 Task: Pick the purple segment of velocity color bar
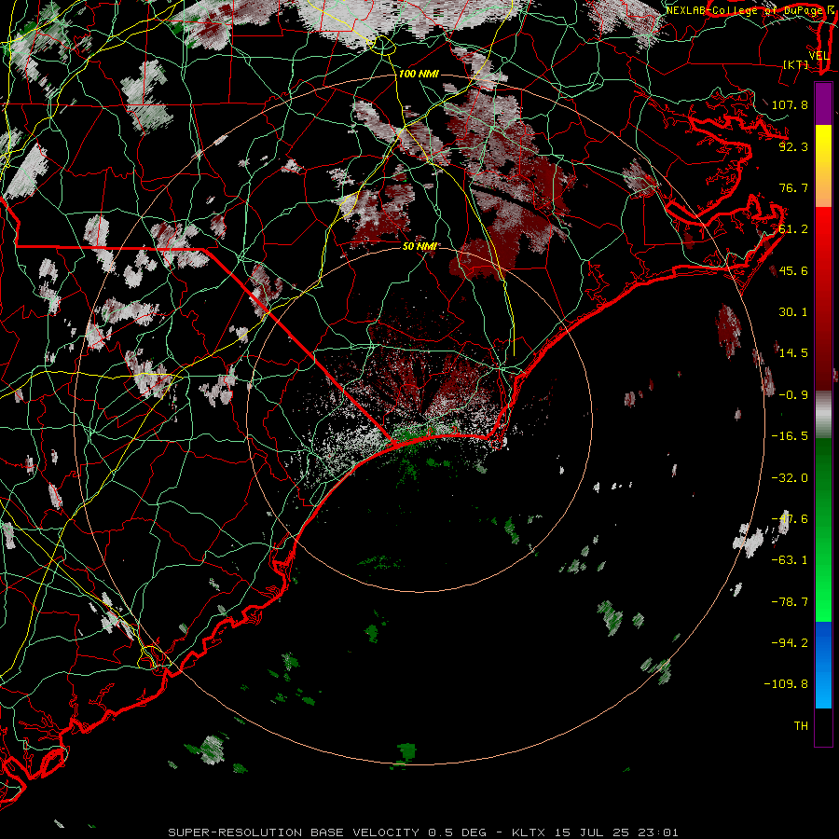tap(823, 103)
